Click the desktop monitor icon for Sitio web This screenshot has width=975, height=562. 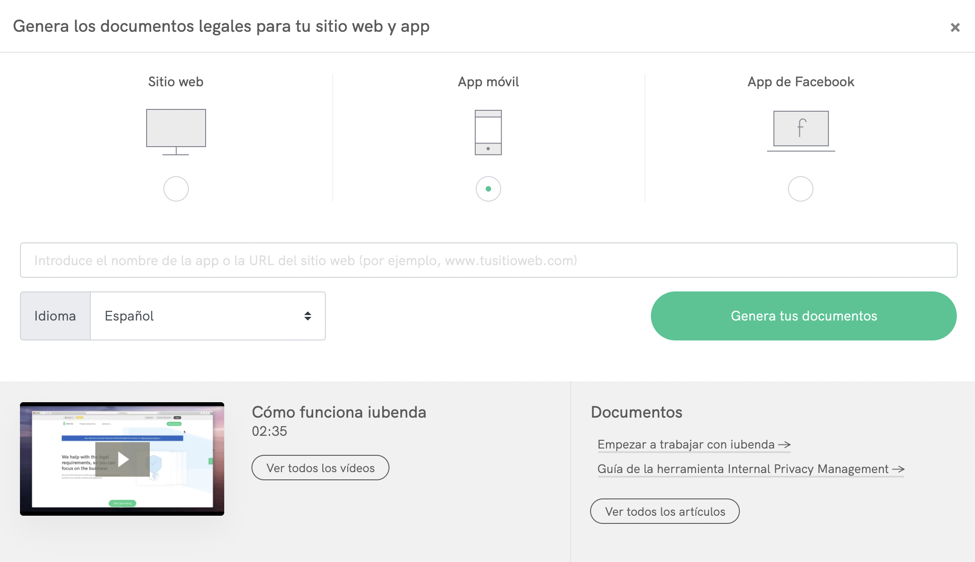coord(176,131)
